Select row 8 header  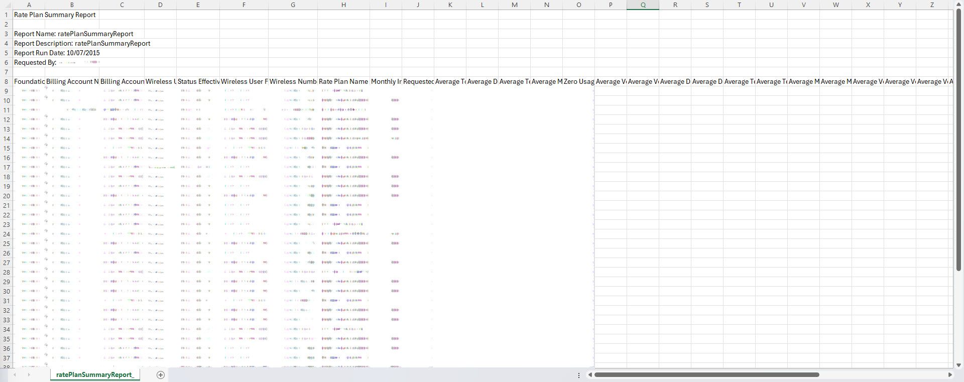click(x=7, y=82)
